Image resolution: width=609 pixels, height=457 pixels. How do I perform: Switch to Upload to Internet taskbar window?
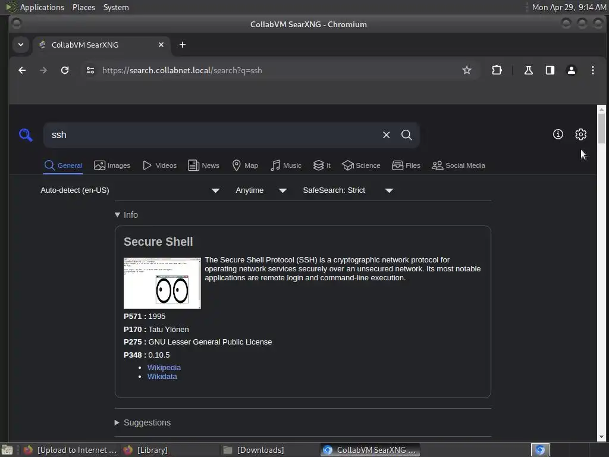coord(70,450)
